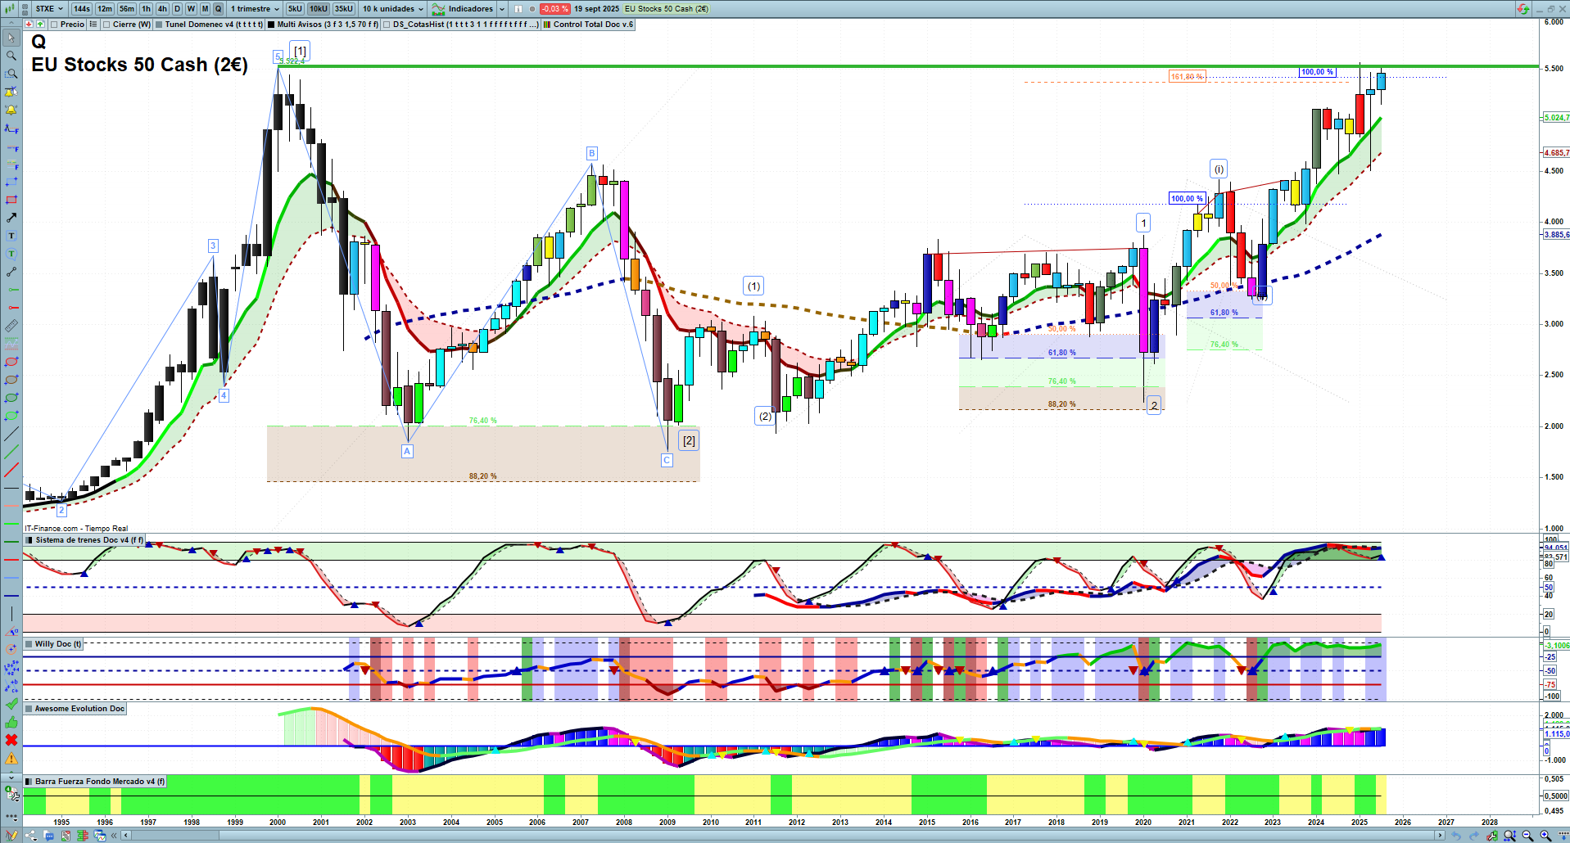The image size is (1570, 843).
Task: Toggle the Cierre (W) checkbox
Action: (x=106, y=25)
